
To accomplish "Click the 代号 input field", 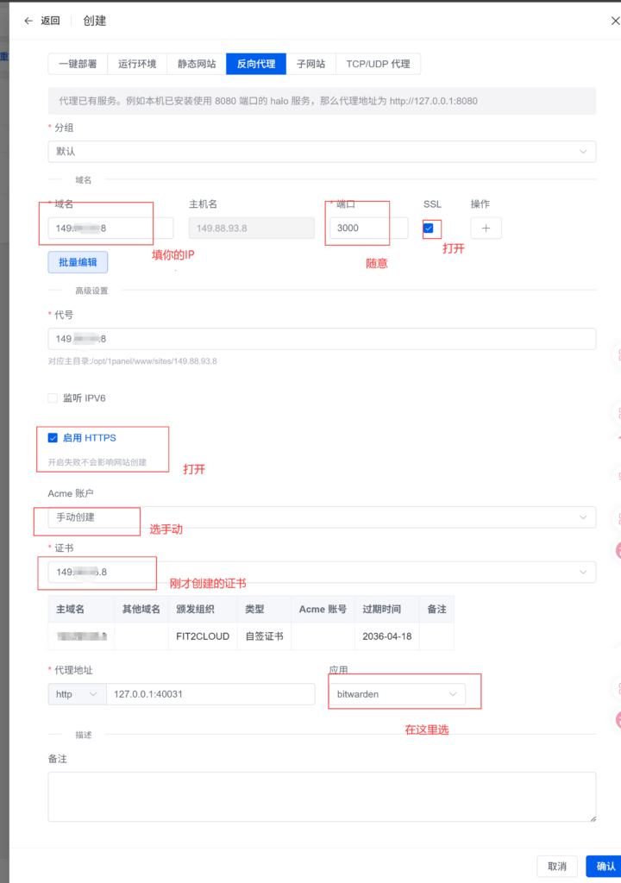I will [322, 339].
